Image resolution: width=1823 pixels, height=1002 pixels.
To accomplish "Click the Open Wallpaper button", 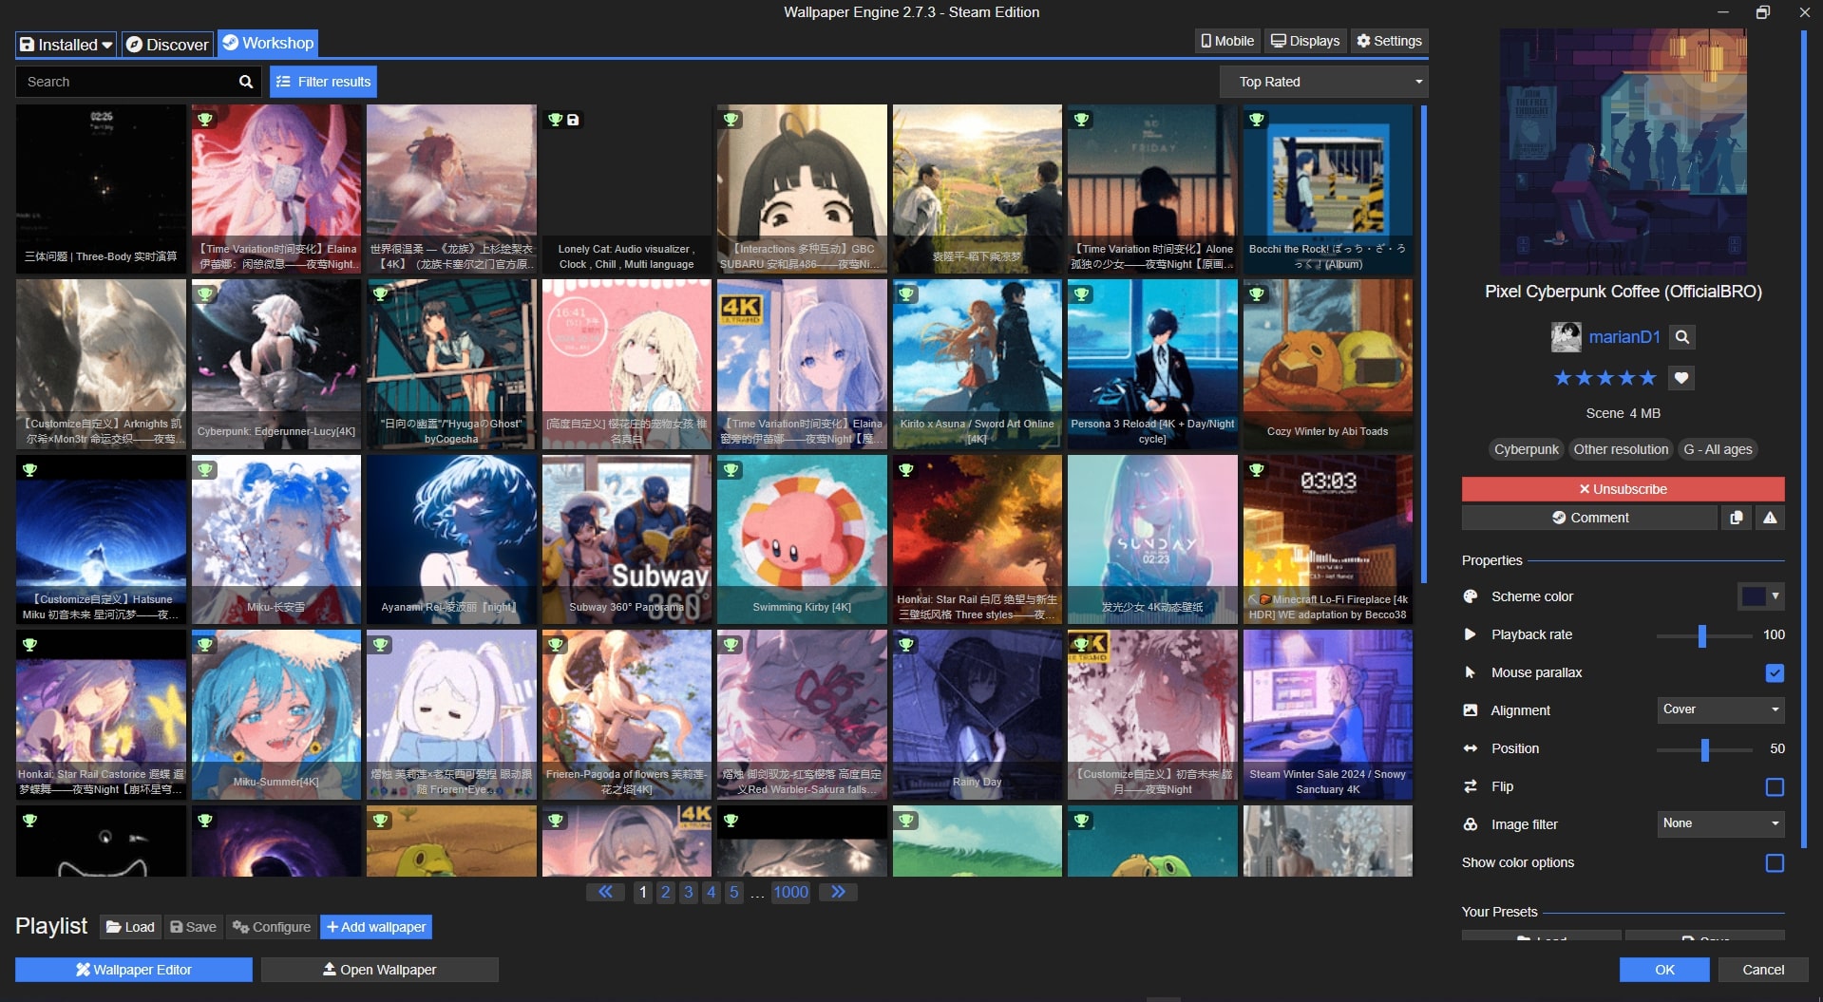I will click(x=380, y=970).
